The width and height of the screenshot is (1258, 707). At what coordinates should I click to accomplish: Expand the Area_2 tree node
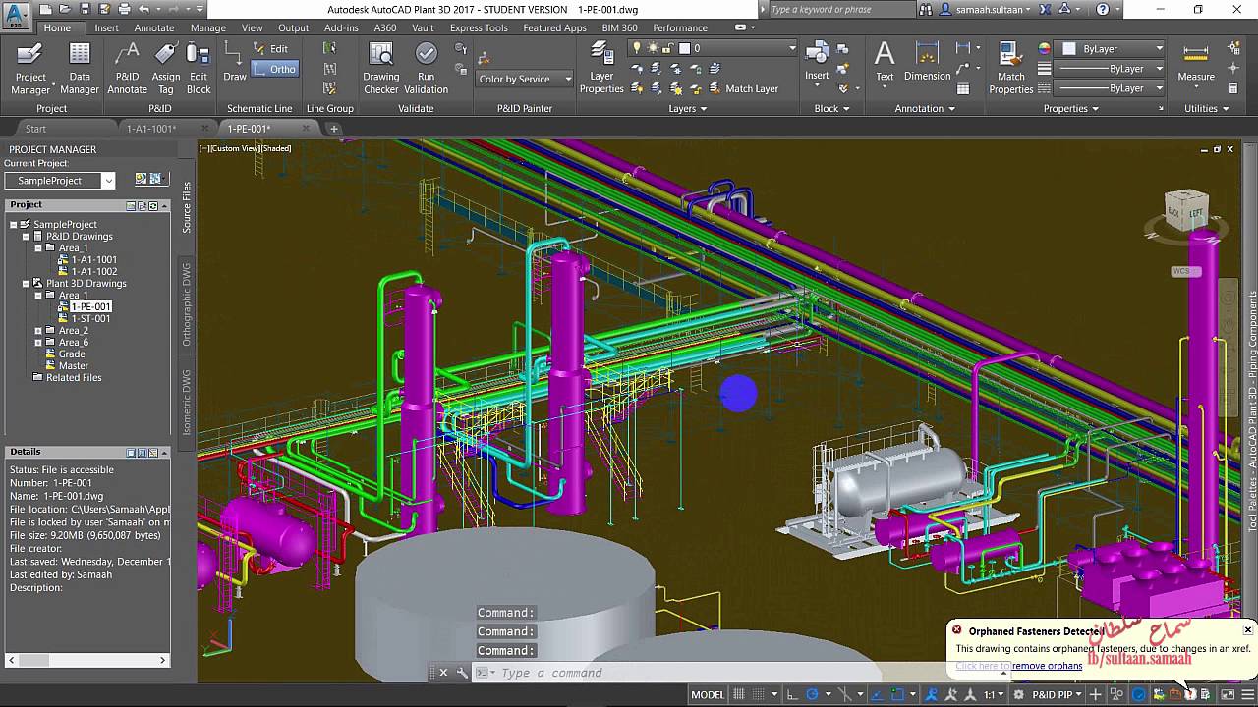tap(37, 331)
